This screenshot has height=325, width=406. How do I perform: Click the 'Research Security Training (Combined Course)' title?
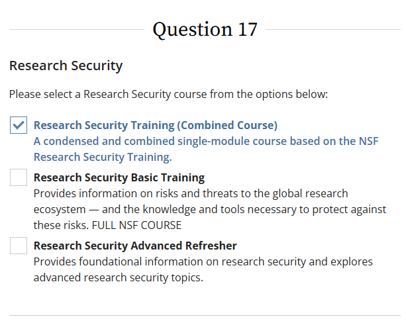pyautogui.click(x=155, y=125)
